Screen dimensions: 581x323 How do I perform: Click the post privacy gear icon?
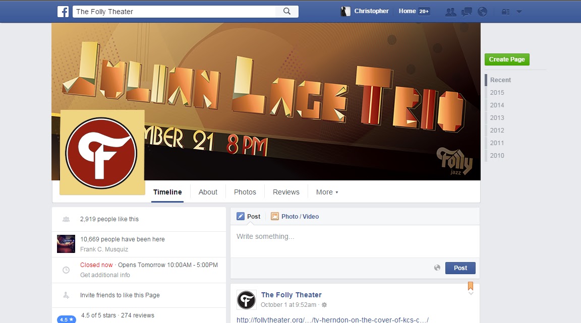(x=324, y=305)
